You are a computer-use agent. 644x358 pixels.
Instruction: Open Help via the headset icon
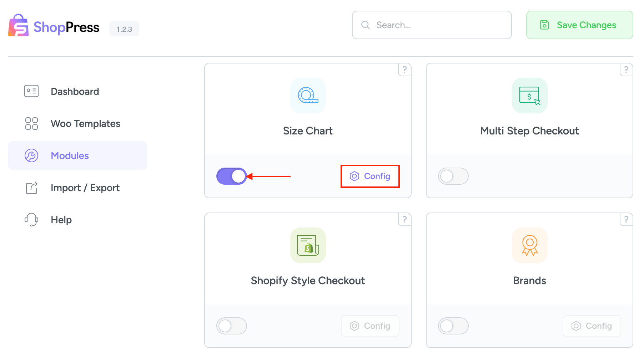pos(31,220)
